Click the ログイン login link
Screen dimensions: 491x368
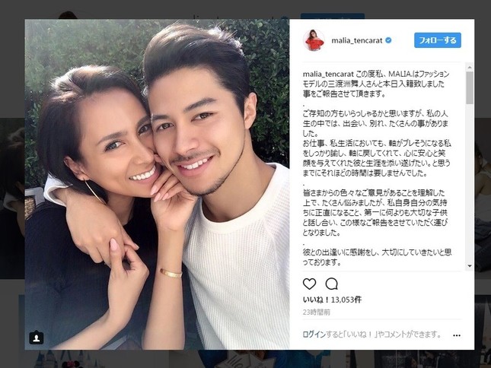314,335
